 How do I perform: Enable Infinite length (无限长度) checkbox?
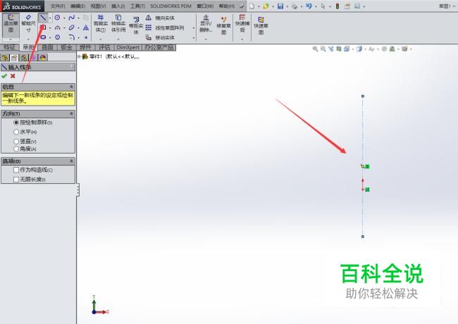tap(16, 180)
